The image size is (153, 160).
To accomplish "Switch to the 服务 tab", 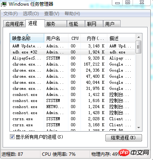I will (x=56, y=24).
